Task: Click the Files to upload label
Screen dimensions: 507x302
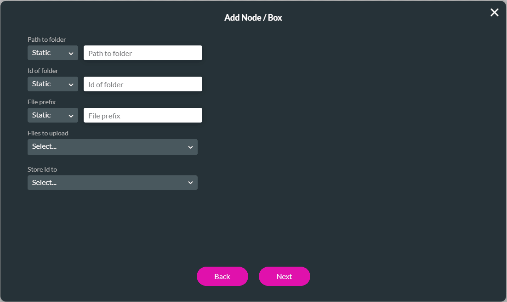Action: coord(48,133)
